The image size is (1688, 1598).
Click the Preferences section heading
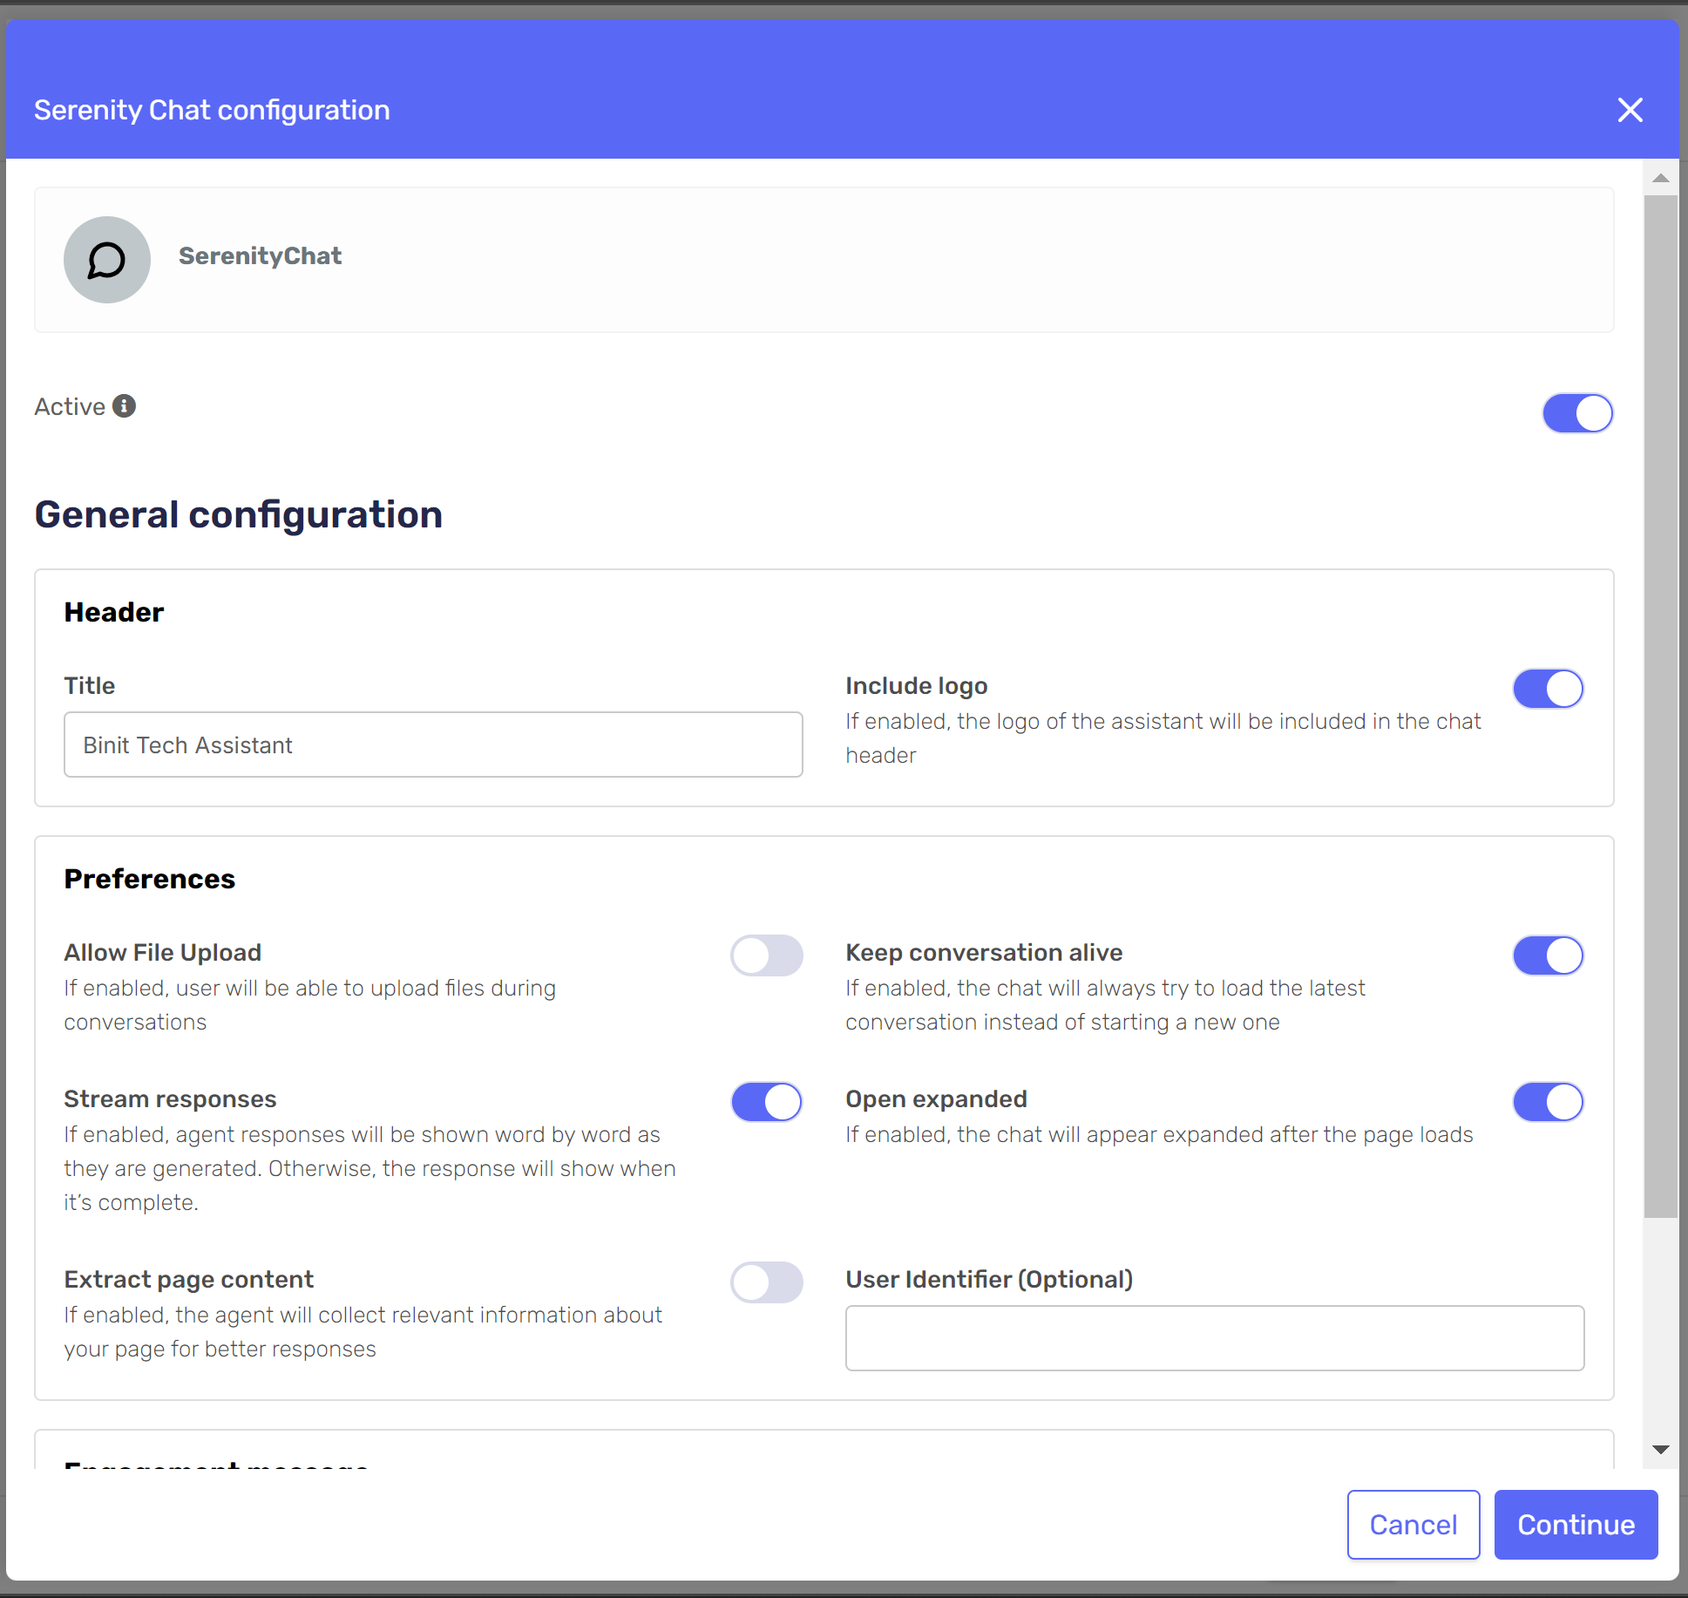tap(150, 879)
